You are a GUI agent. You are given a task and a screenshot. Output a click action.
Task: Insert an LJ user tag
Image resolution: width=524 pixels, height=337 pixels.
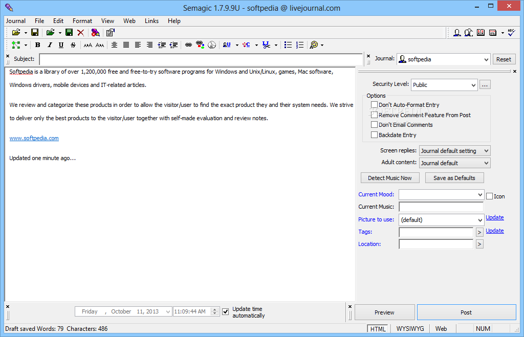227,45
